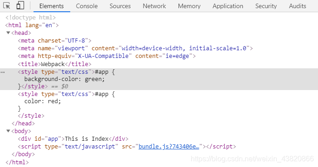Click the 'width=device-width, initial-scale=1.0' attribute value

[184, 48]
